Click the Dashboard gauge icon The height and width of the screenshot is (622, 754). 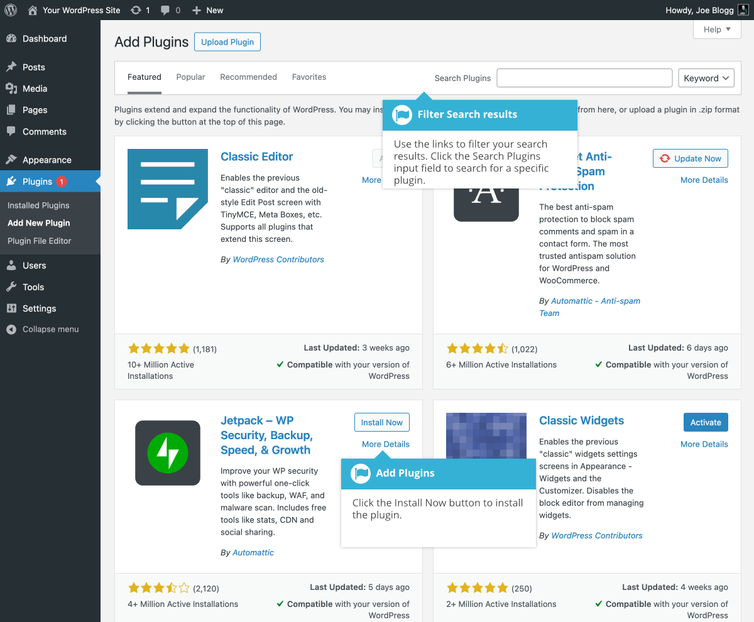(11, 38)
